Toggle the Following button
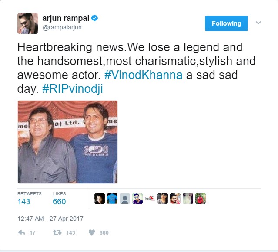 pos(226,23)
